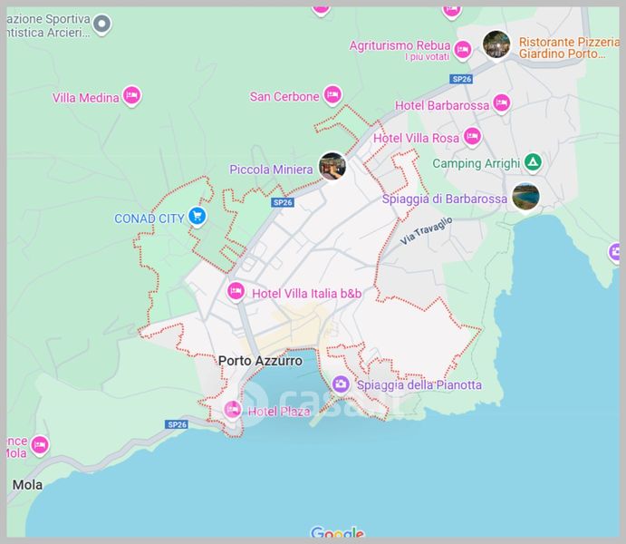The image size is (626, 544).
Task: Click the Hotel Barbarossa pink pin
Action: pyautogui.click(x=501, y=103)
